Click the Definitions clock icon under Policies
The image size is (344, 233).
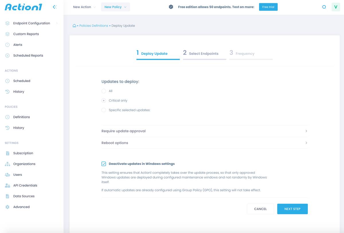7,117
